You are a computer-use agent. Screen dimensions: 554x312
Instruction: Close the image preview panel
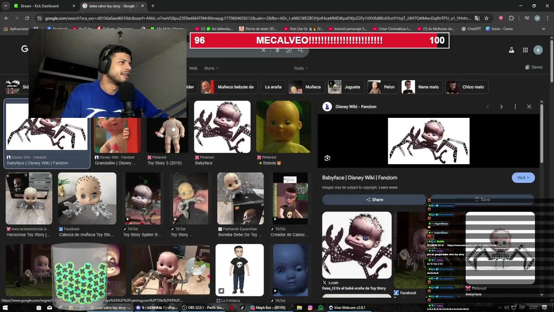(529, 107)
